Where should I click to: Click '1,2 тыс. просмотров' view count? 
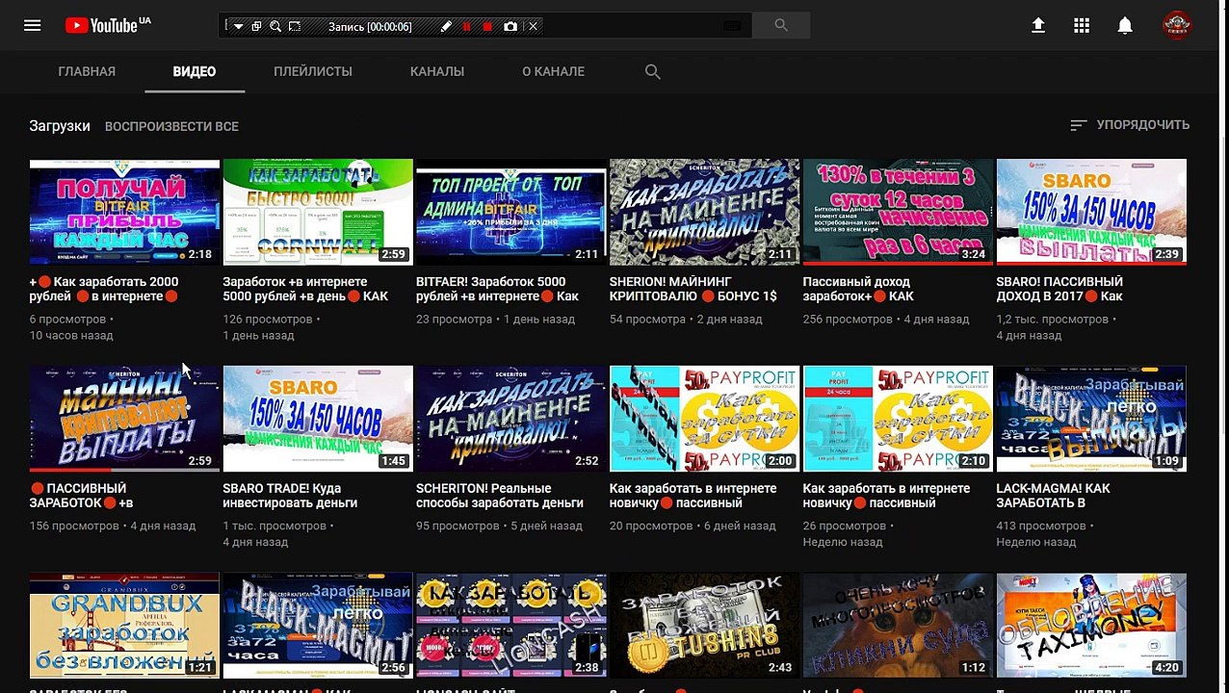pyautogui.click(x=1053, y=319)
